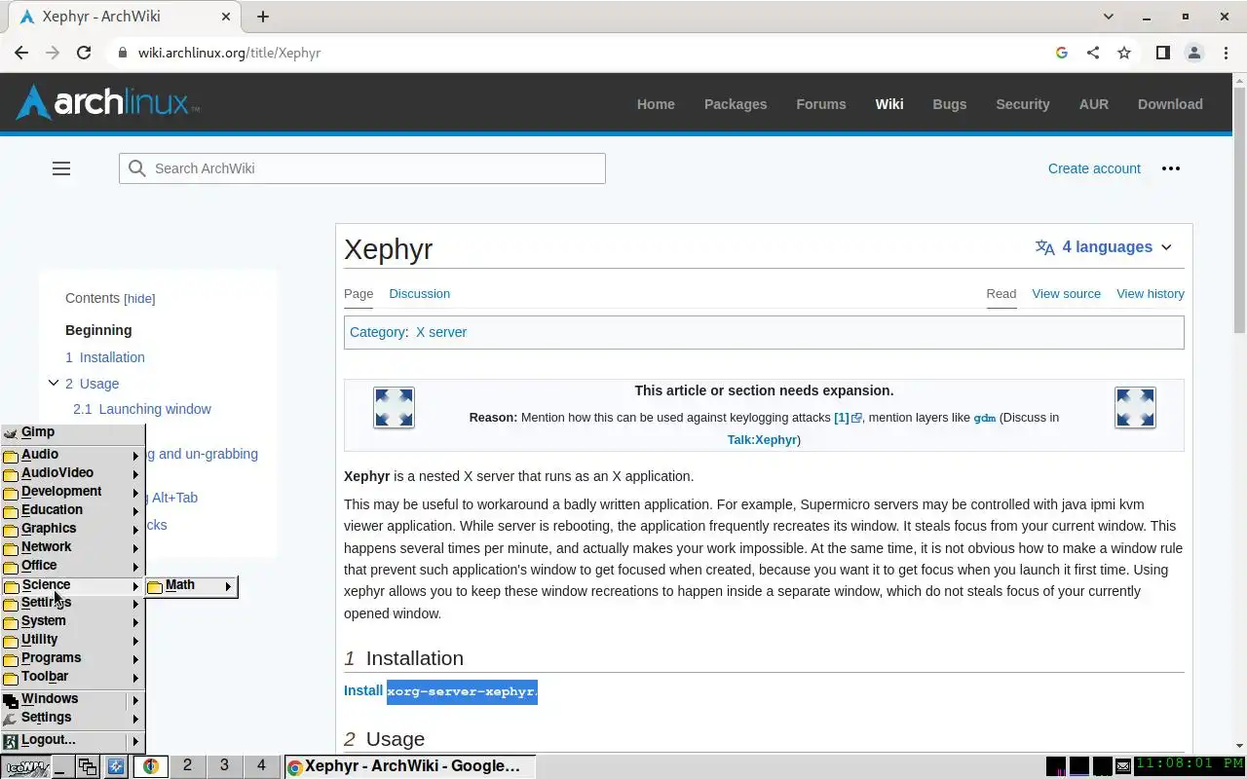
Task: Expand the System submenu
Action: coord(72,621)
